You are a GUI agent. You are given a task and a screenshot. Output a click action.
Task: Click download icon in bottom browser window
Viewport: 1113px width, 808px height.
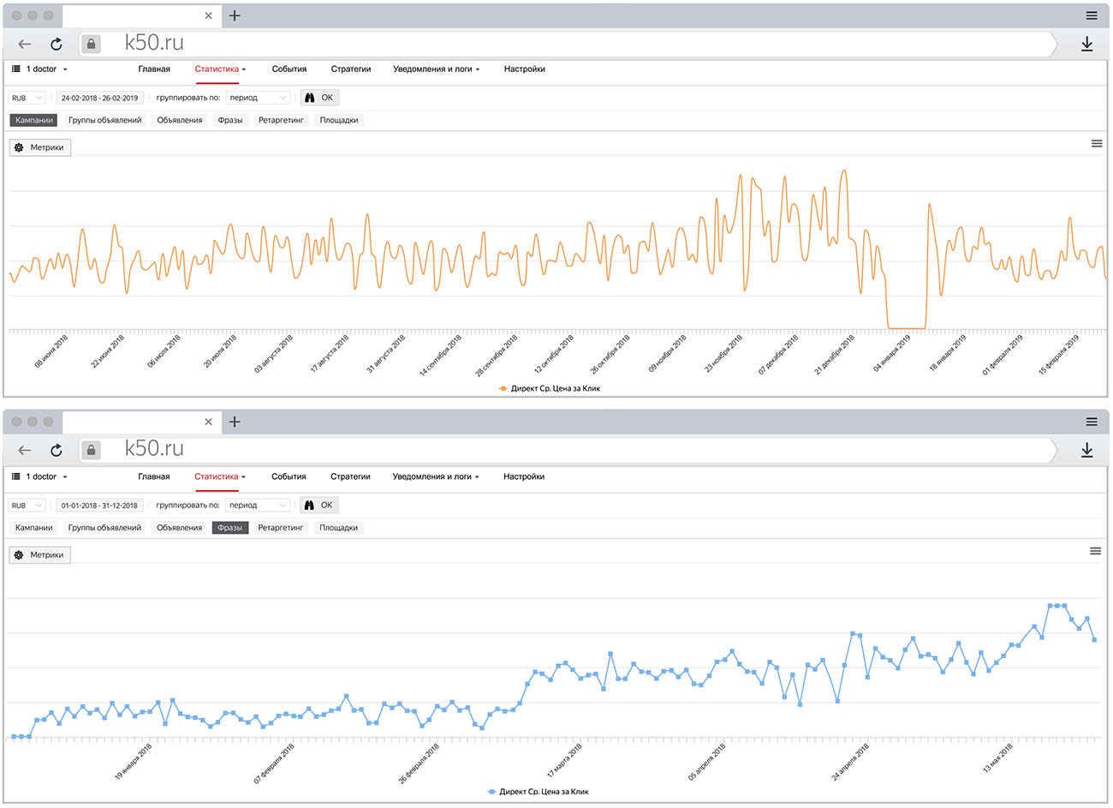[1086, 450]
